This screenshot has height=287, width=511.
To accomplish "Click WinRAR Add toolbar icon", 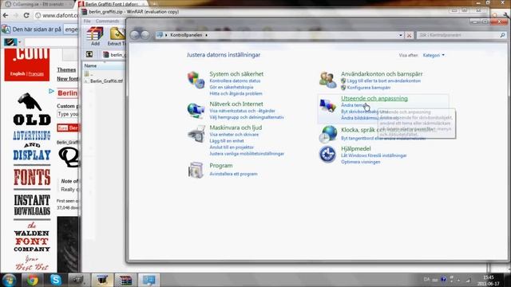I will (95, 36).
